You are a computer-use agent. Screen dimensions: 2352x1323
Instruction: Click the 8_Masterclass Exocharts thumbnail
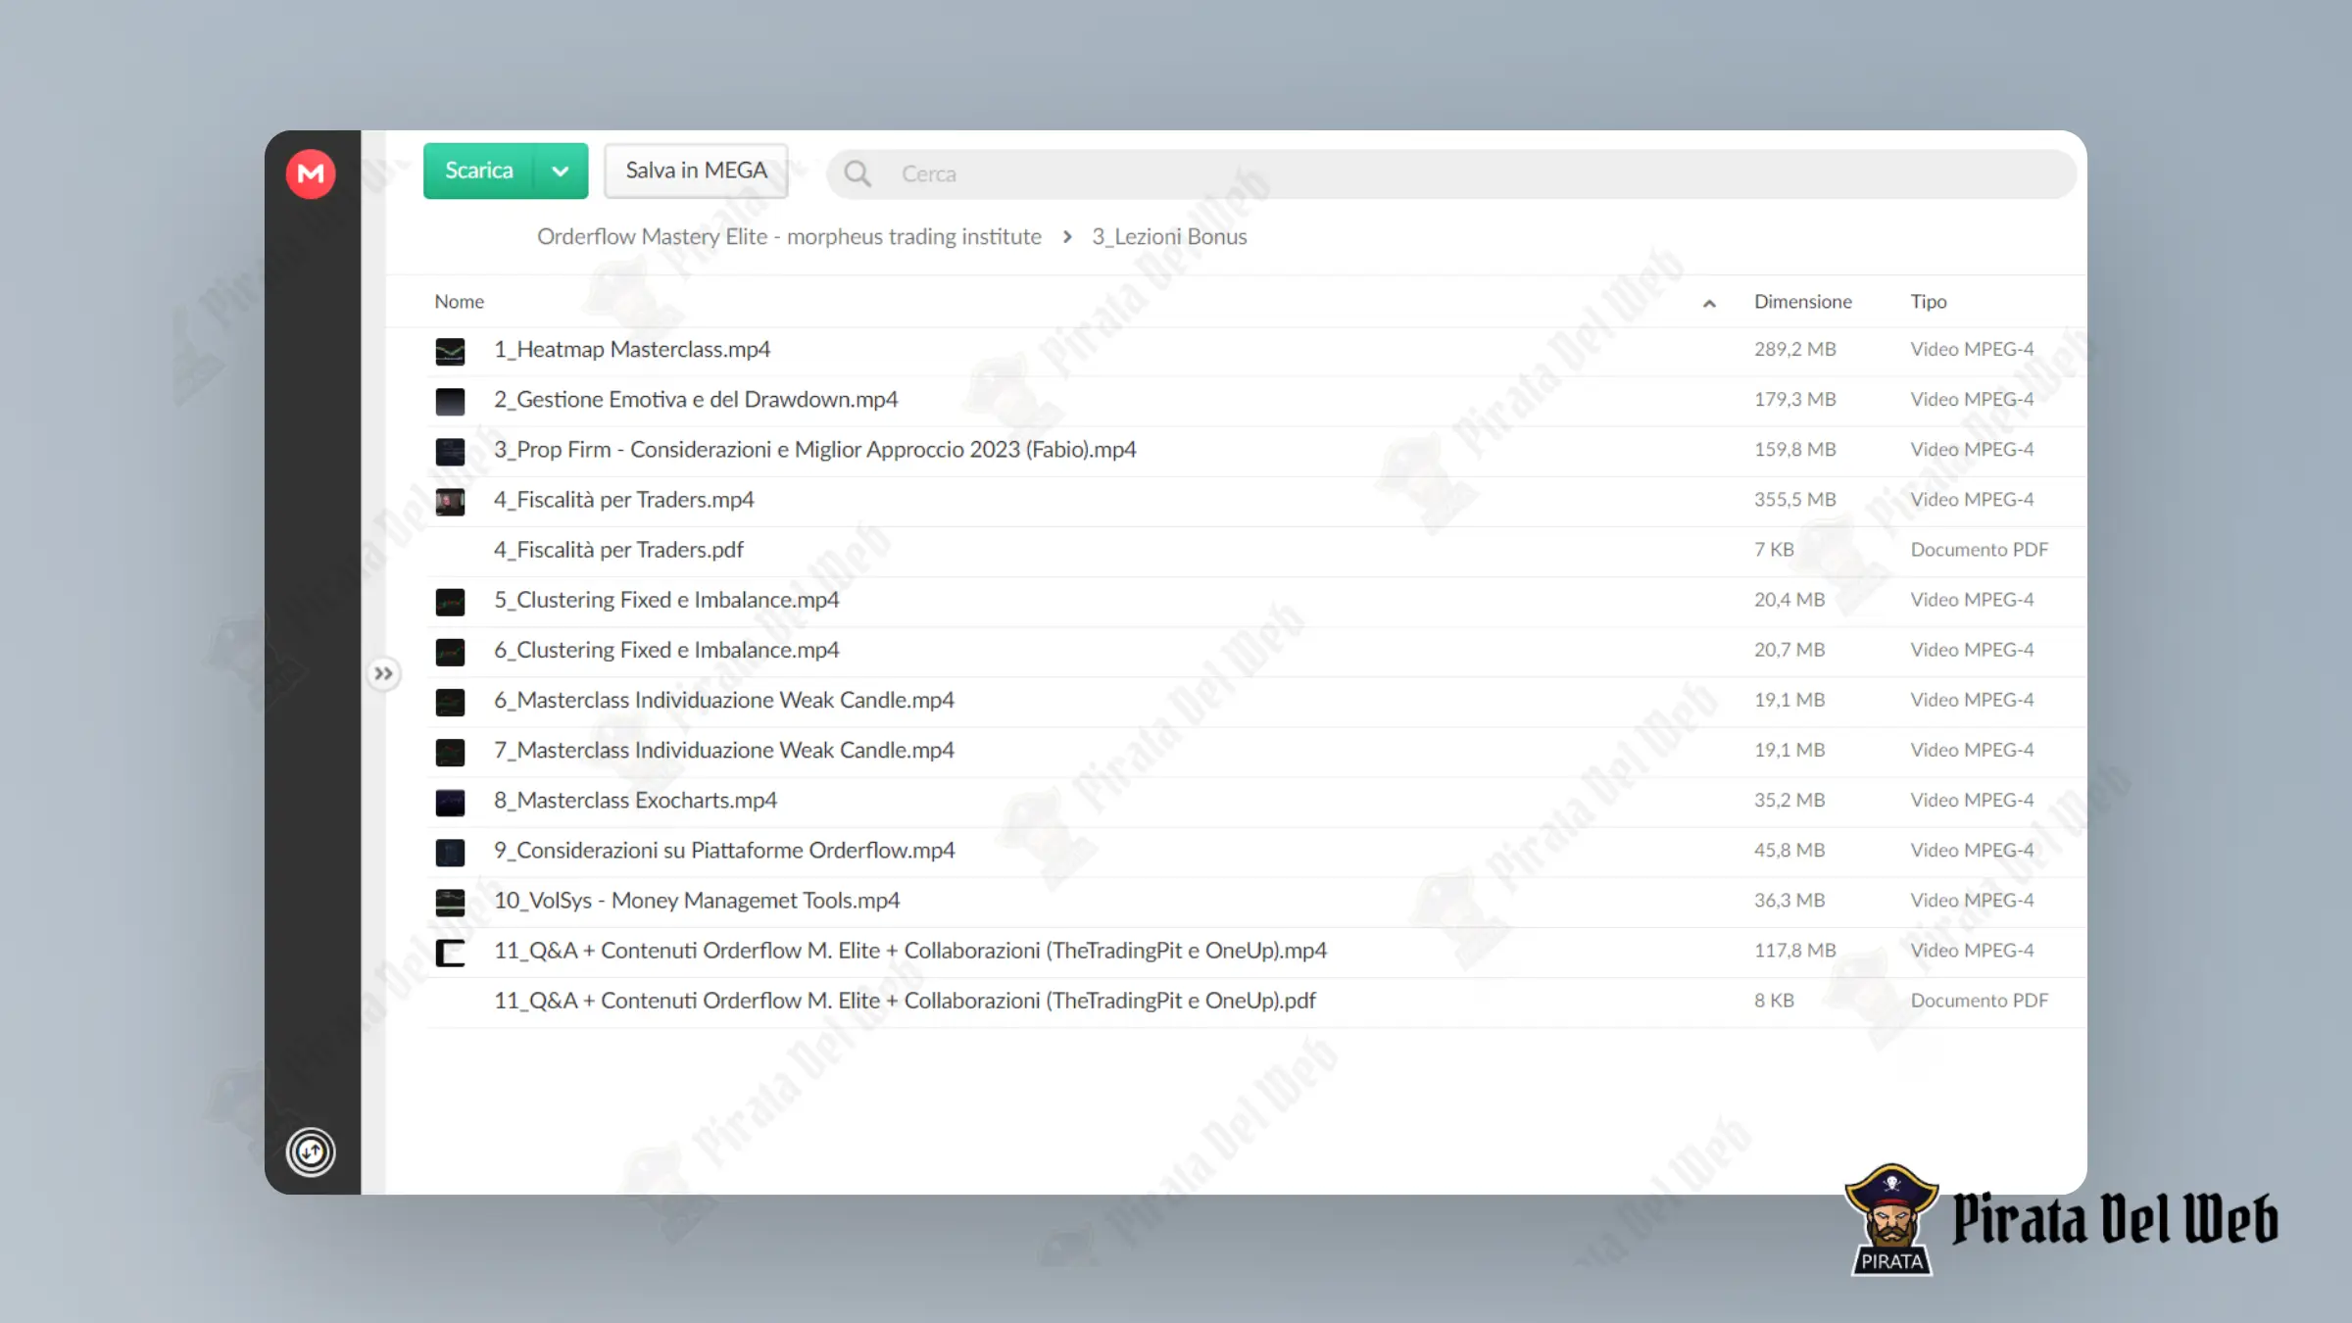coord(450,802)
